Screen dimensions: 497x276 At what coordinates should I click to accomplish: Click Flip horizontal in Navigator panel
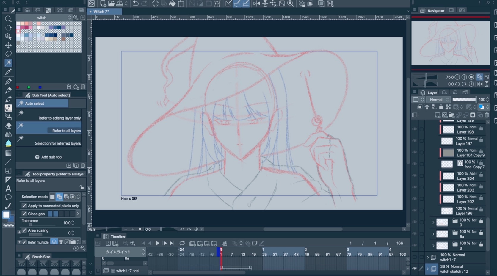pyautogui.click(x=479, y=84)
